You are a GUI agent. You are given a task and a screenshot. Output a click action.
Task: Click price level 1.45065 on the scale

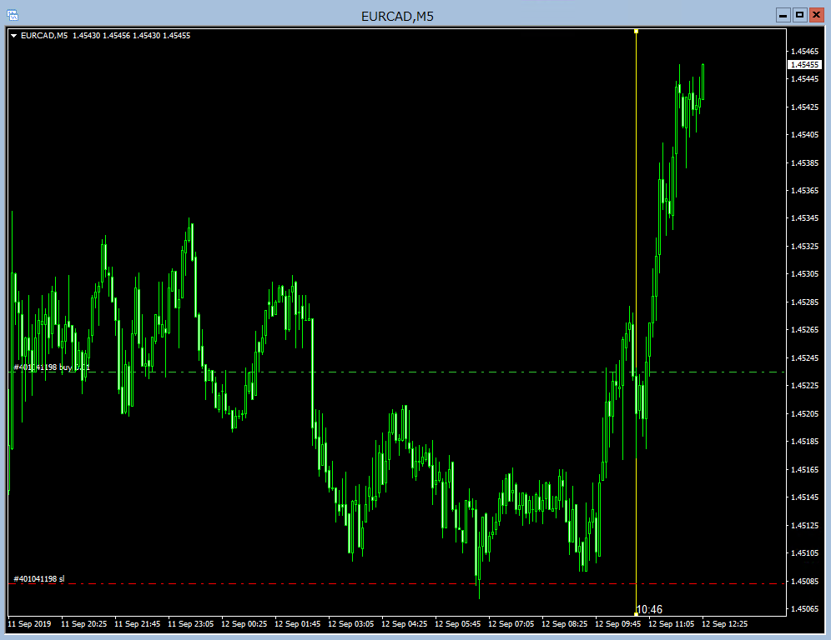coord(804,609)
